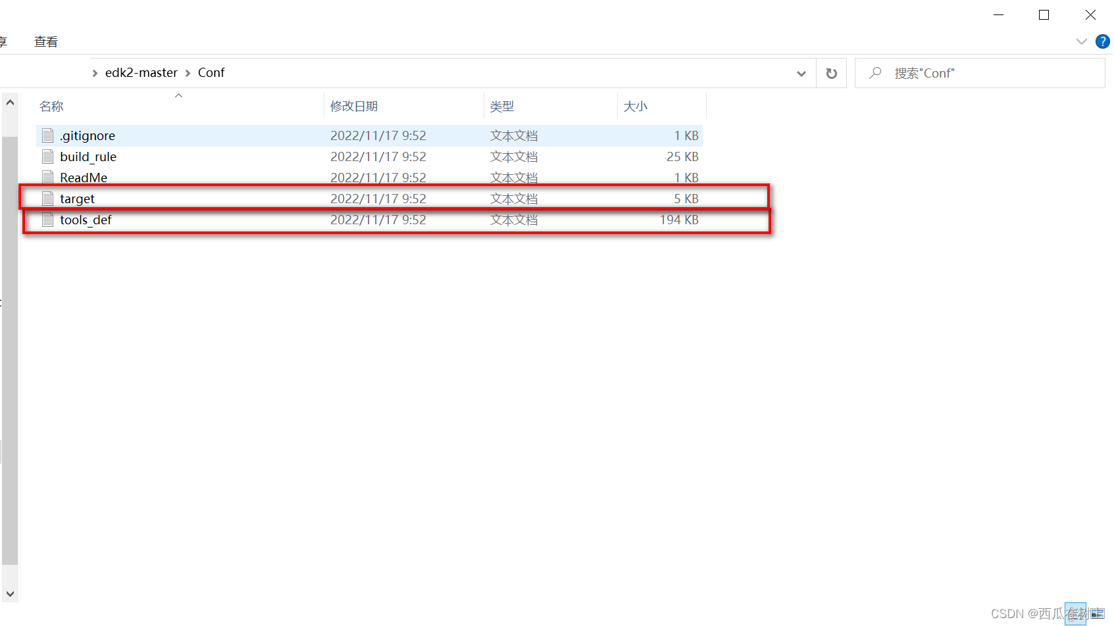Screen dimensions: 1114x626
Task: Click the magnifier icon in the search box
Action: [x=874, y=73]
